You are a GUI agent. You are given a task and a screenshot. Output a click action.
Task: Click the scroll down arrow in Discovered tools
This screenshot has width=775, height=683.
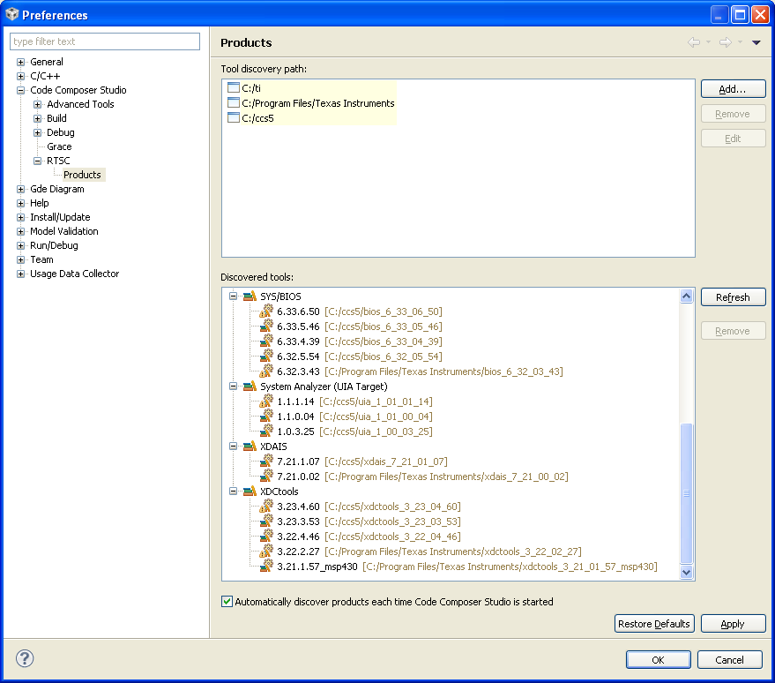click(686, 572)
